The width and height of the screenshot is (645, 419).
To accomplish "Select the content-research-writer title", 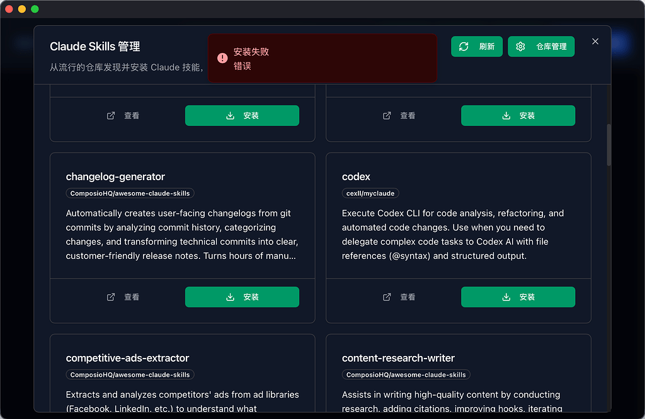I will [x=398, y=358].
